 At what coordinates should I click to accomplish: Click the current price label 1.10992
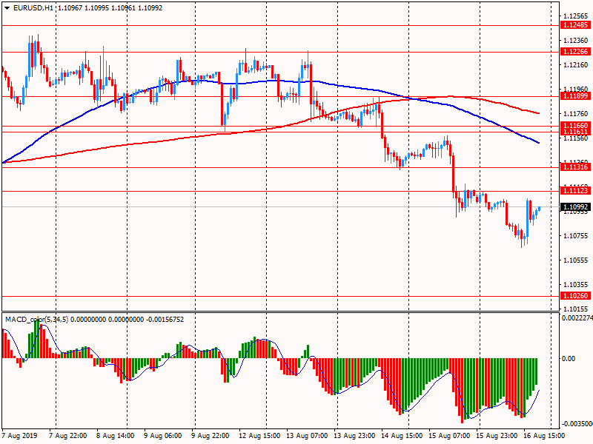[x=575, y=207]
